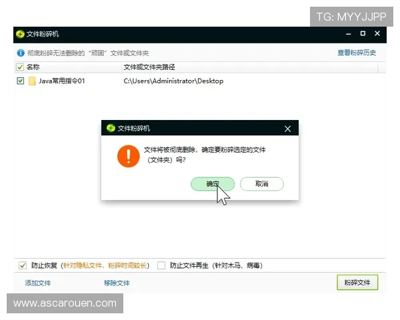Confirm shredding with the 确定 button
Image resolution: width=400 pixels, height=320 pixels.
(213, 184)
